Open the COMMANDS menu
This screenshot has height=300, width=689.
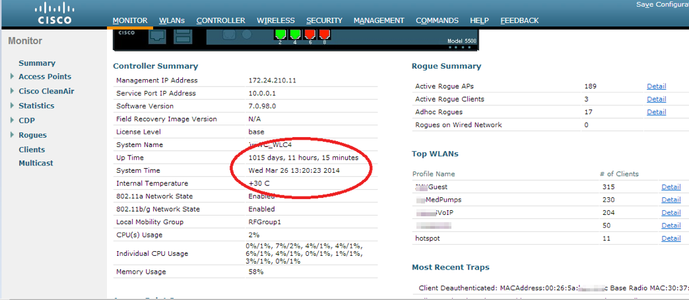[x=437, y=20]
